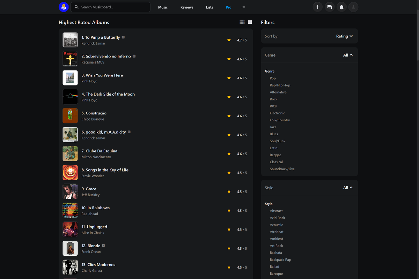Viewport: 419px width, 279px height.
Task: Switch to list view icon
Action: (250, 22)
